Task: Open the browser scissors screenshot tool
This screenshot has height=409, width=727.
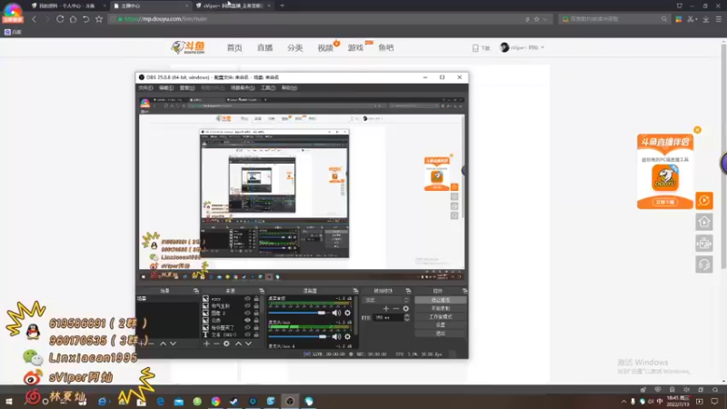Action: click(691, 19)
